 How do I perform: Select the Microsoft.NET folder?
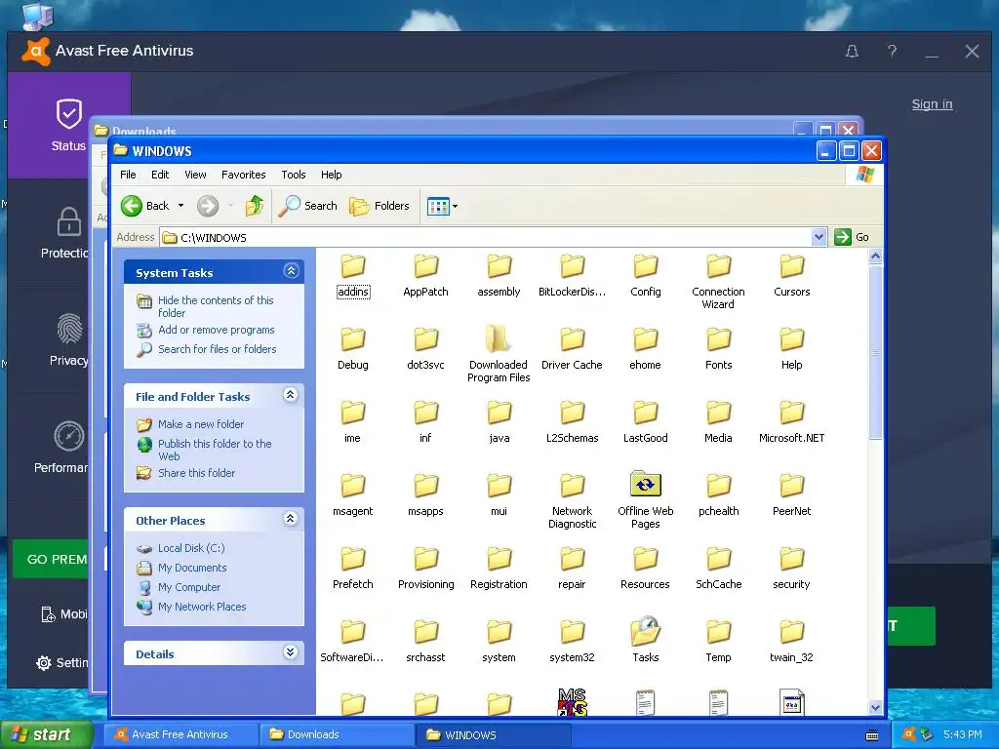(791, 421)
